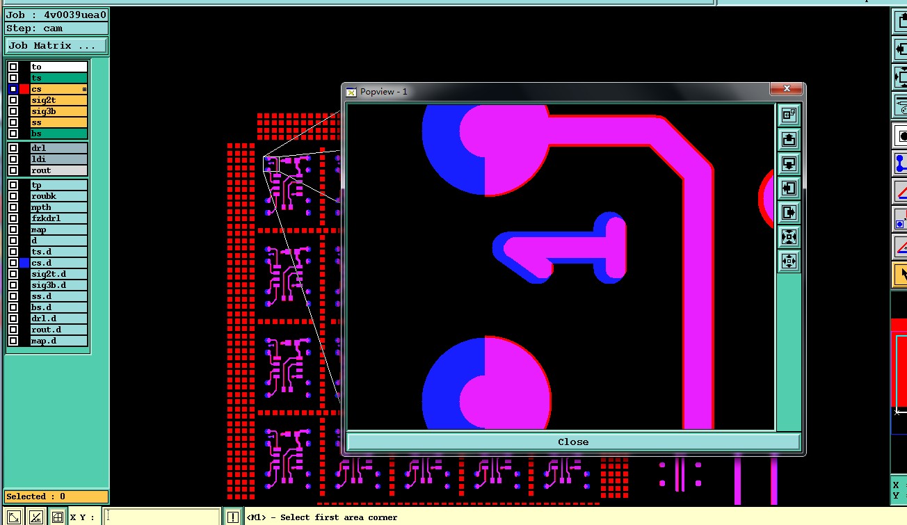Zoom in using Popview inward arrows icon
The height and width of the screenshot is (525, 907).
coord(789,236)
